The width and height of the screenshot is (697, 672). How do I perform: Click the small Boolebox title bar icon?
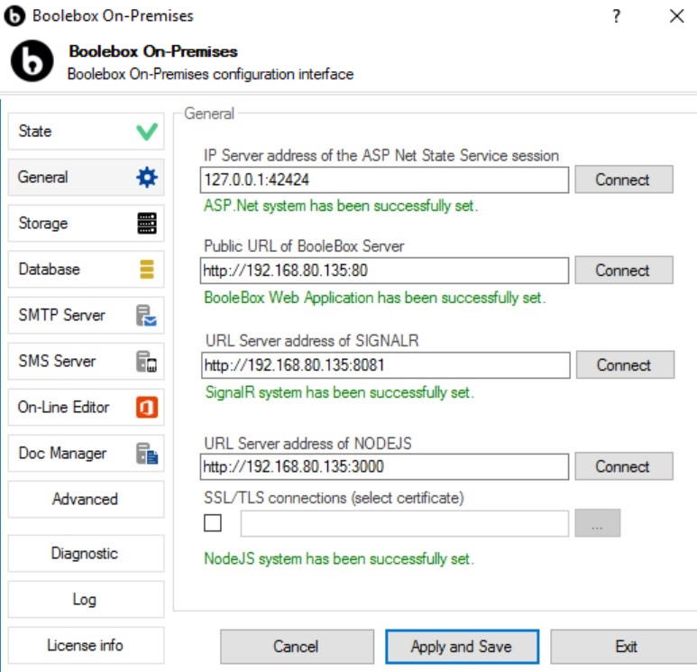tap(14, 16)
